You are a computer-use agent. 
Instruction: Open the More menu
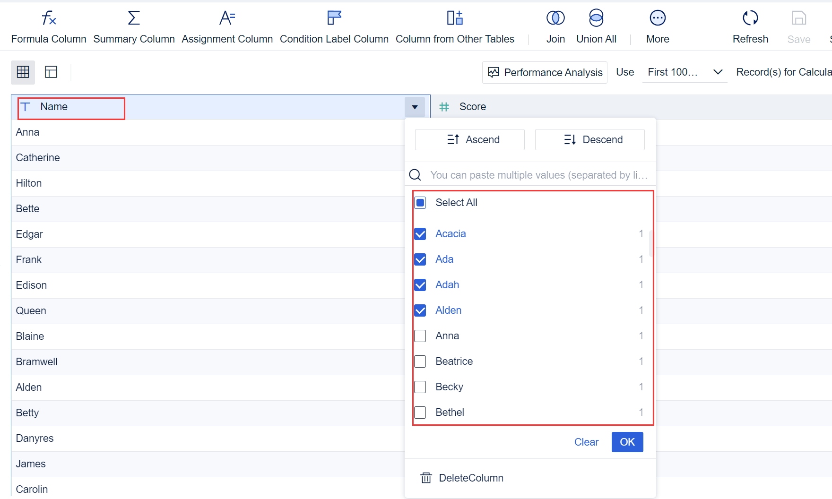(657, 26)
